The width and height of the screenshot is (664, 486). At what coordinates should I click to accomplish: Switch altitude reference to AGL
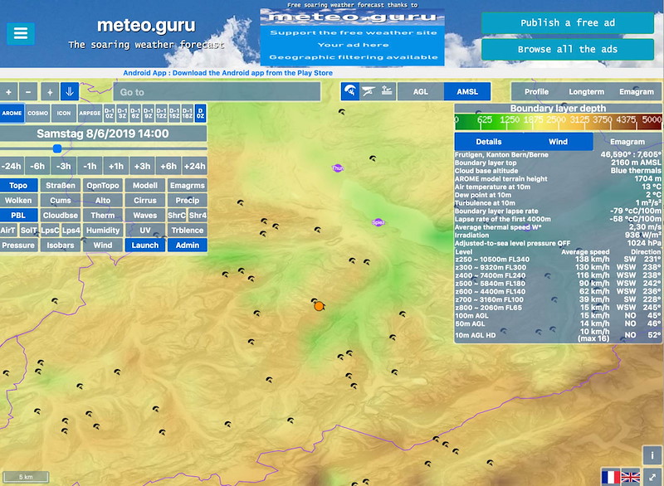point(421,91)
